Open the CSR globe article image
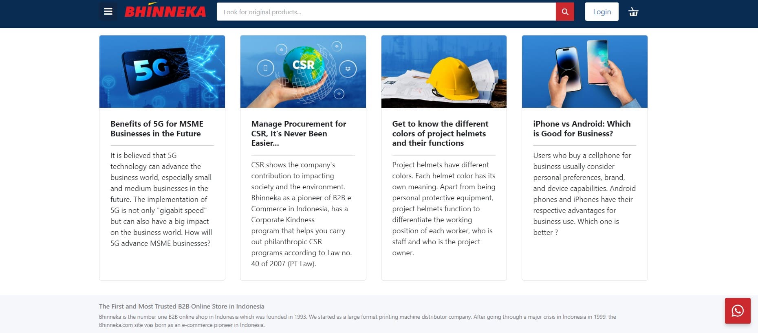Viewport: 758px width, 333px height. 303,72
